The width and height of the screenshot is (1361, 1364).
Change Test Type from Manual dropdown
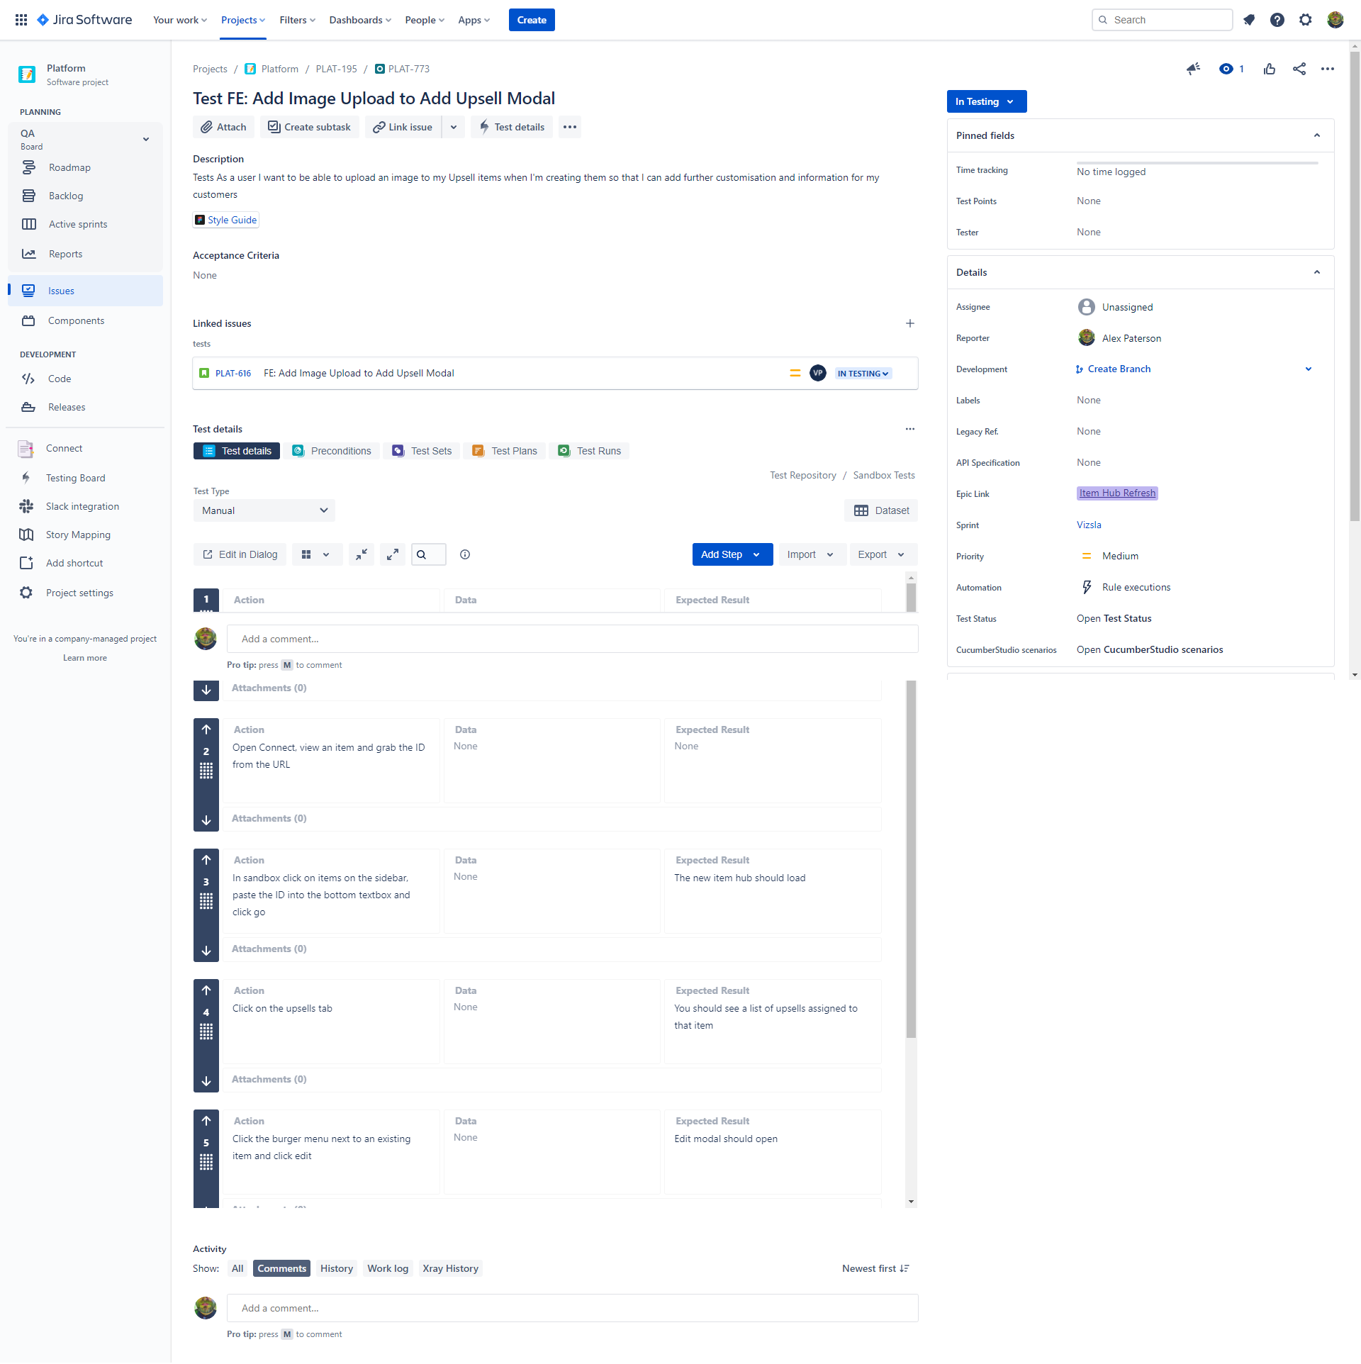[264, 510]
